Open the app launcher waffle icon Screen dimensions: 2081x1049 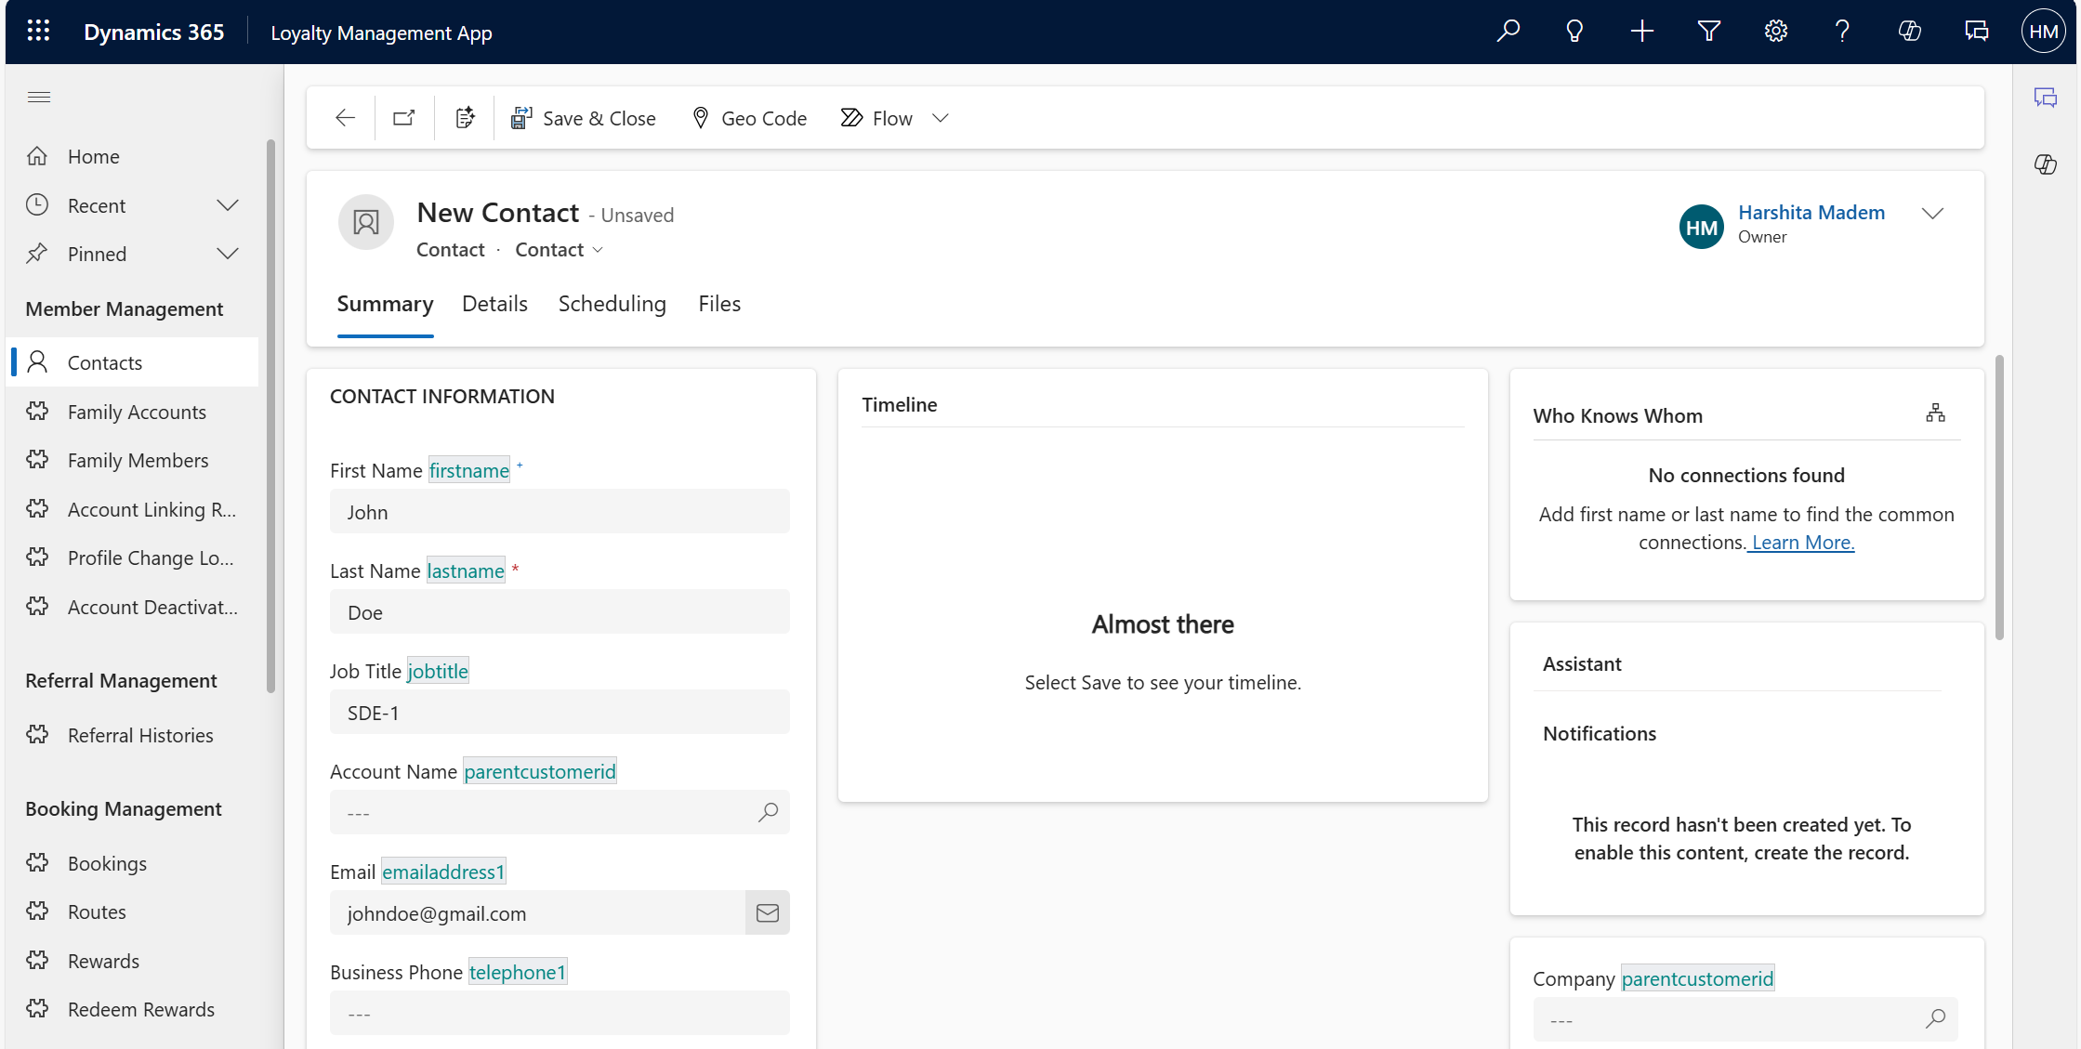38,32
